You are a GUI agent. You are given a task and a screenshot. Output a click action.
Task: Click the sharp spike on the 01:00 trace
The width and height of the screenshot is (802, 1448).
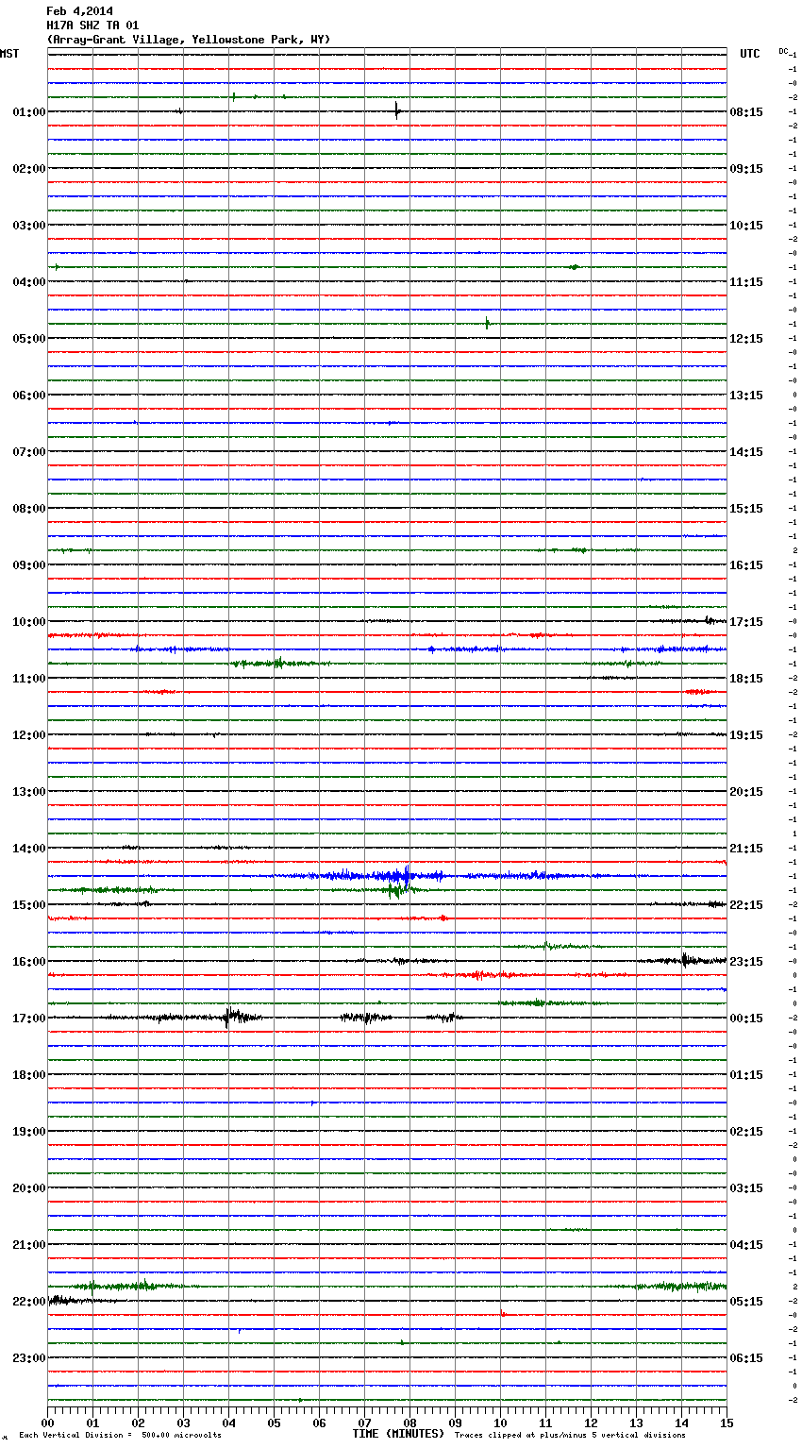(x=397, y=110)
